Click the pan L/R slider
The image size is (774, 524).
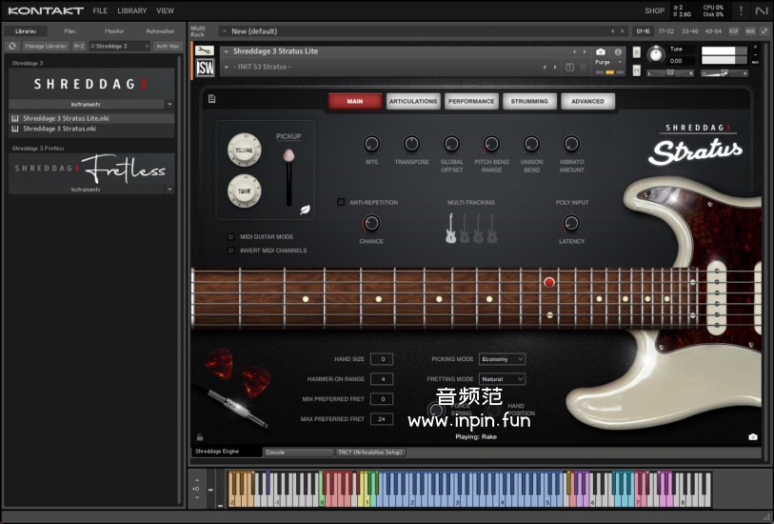(670, 73)
